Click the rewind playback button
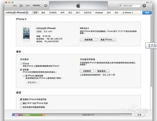This screenshot has height=121, width=157. 15,6
